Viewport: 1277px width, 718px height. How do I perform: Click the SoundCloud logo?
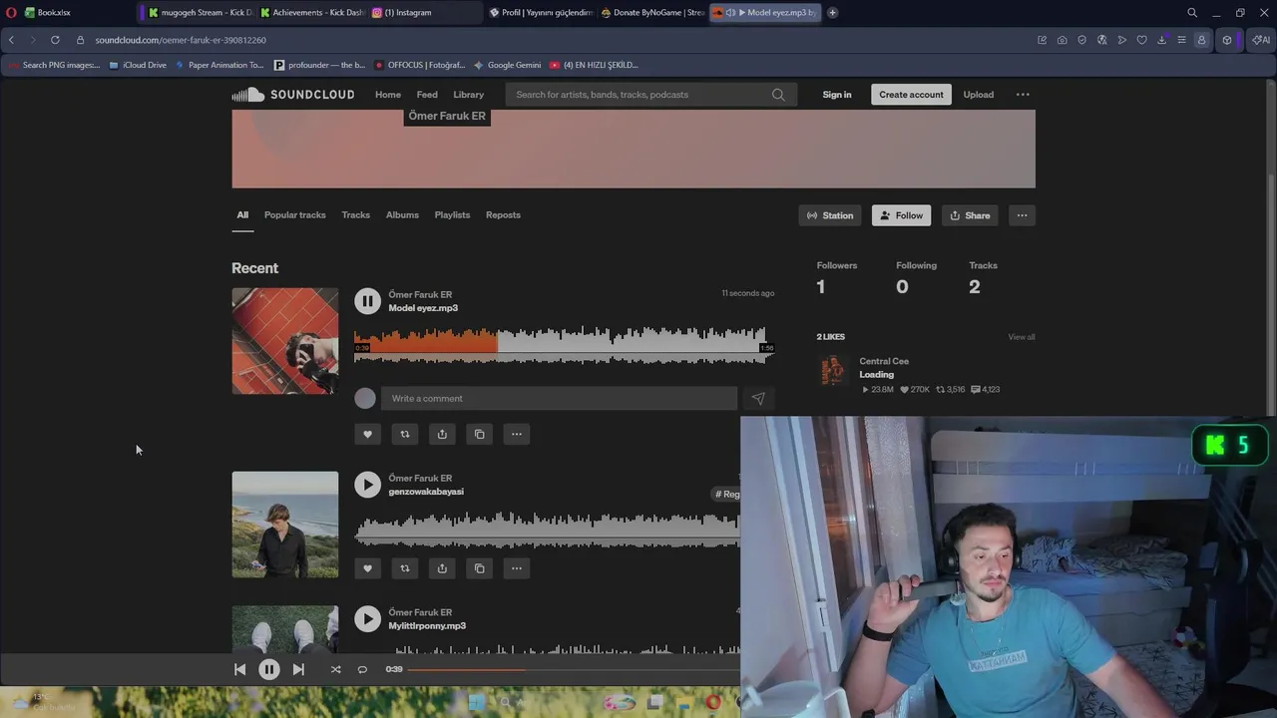pos(292,95)
